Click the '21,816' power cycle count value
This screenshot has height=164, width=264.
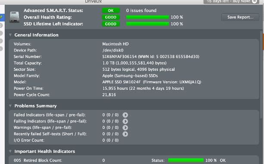pos(109,95)
